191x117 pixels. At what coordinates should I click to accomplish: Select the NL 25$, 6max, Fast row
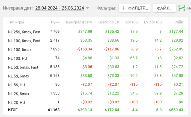click(24, 32)
